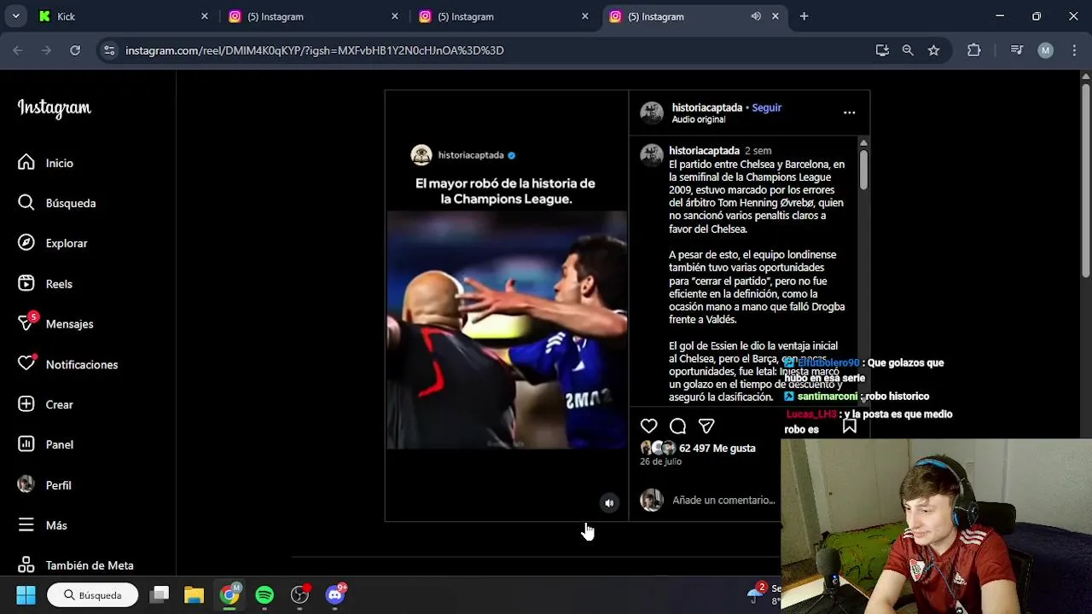Click historiacaptada avatar in the post header
1092x614 pixels.
click(652, 113)
